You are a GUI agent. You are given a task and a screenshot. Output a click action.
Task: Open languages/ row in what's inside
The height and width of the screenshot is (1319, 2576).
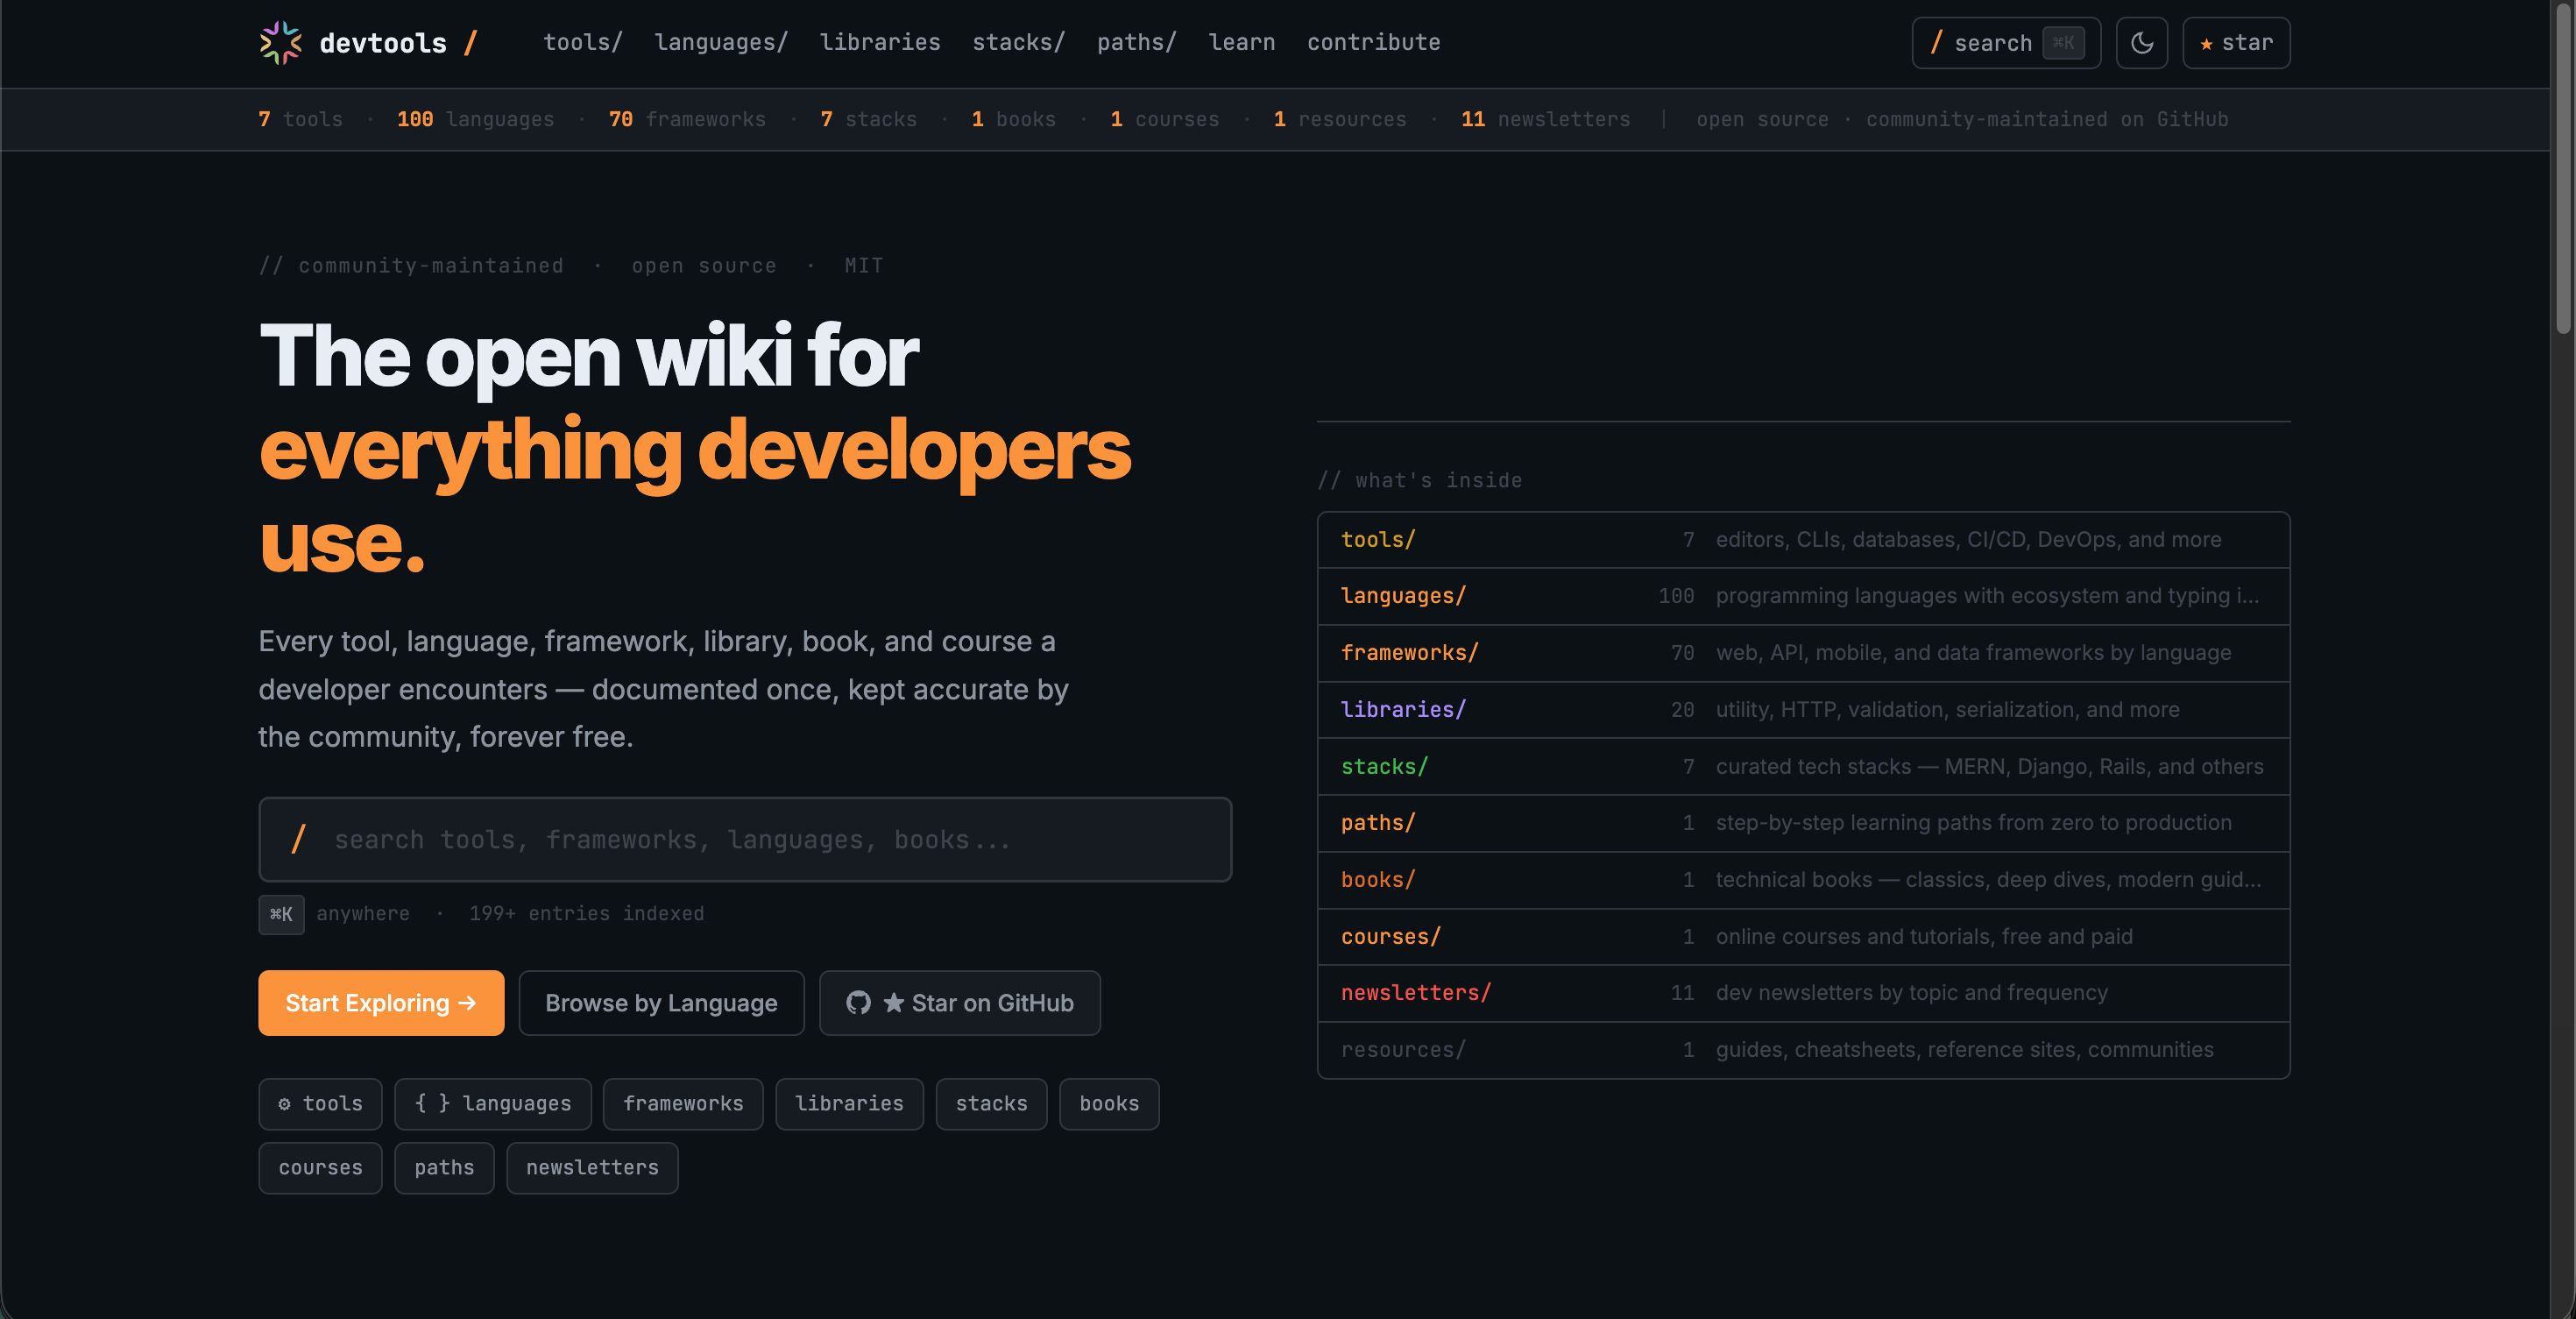tap(1803, 596)
